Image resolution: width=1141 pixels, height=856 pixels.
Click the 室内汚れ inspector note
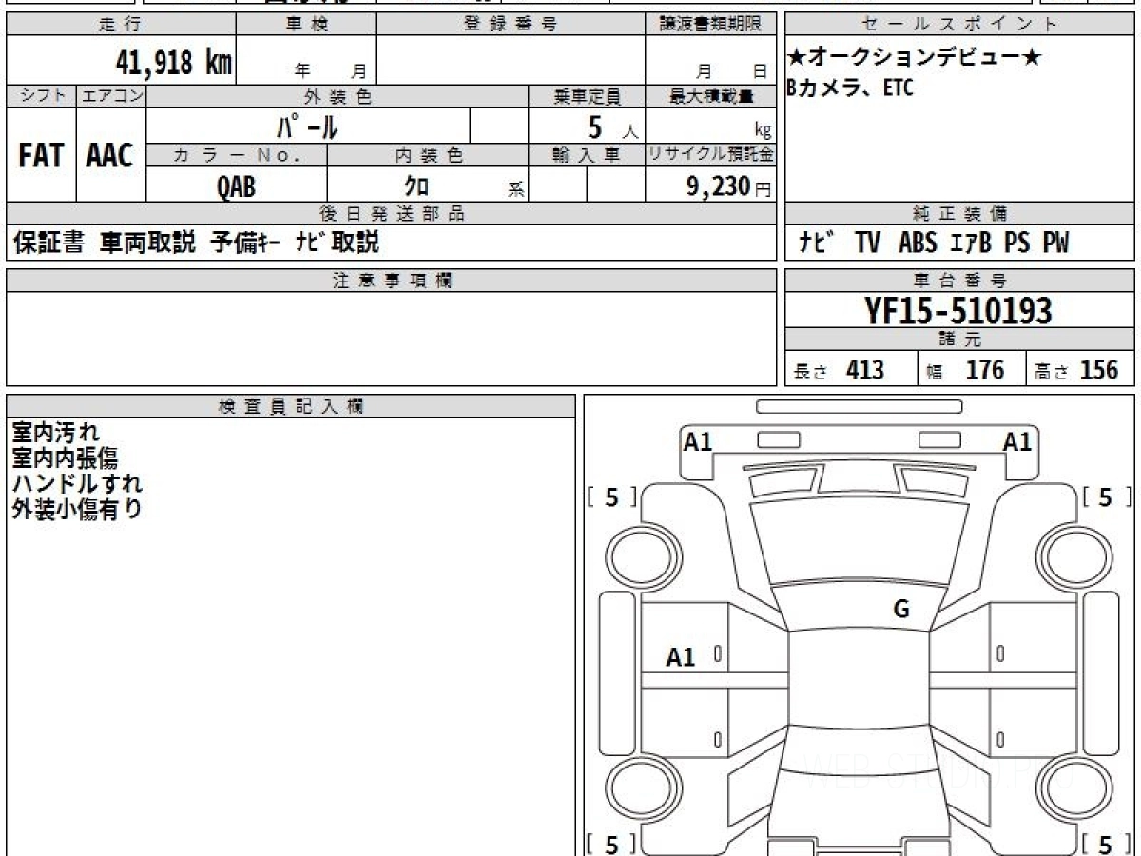[56, 434]
